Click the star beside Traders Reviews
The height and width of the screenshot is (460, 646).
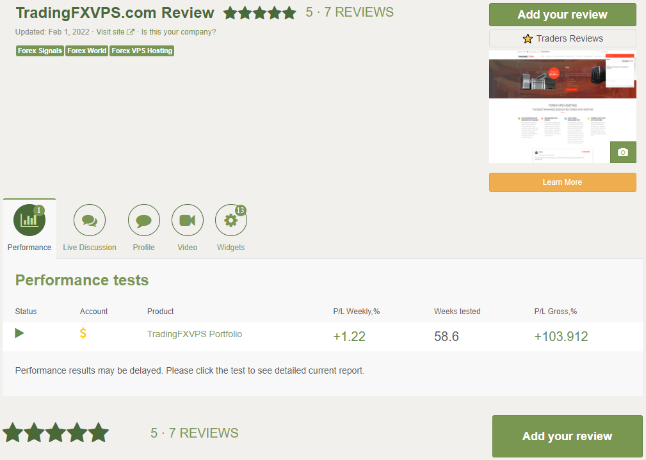point(527,38)
